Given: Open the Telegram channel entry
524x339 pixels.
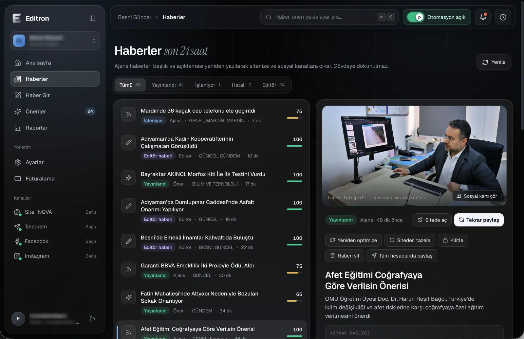Looking at the screenshot, I should pos(55,227).
